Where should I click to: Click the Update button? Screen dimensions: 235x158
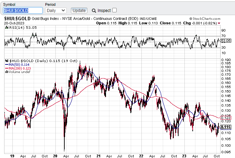click(x=79, y=11)
